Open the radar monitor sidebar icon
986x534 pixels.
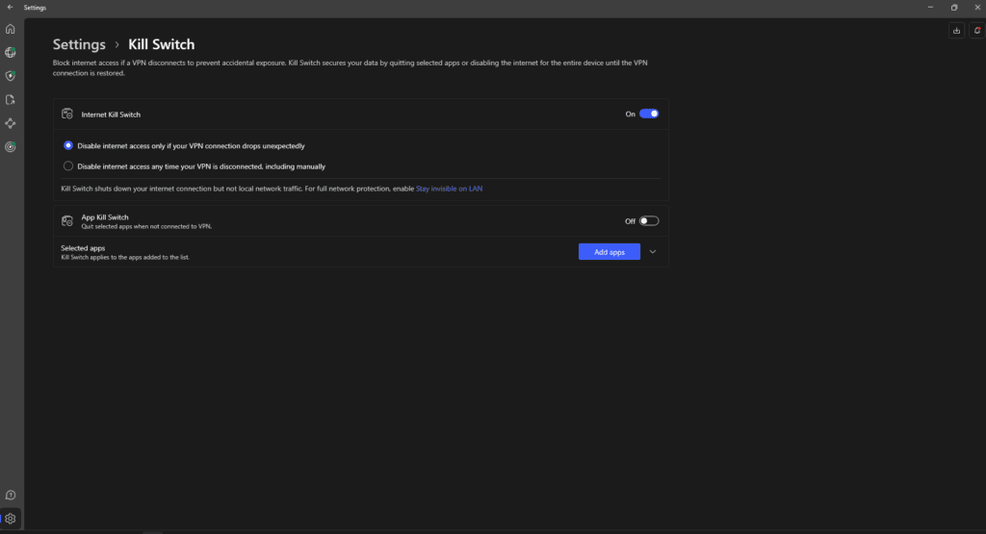point(11,147)
